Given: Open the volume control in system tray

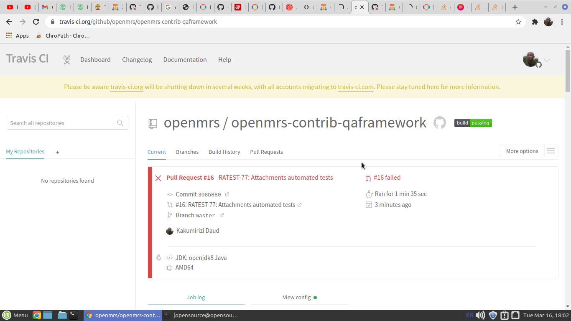Looking at the screenshot, I should click(x=480, y=315).
